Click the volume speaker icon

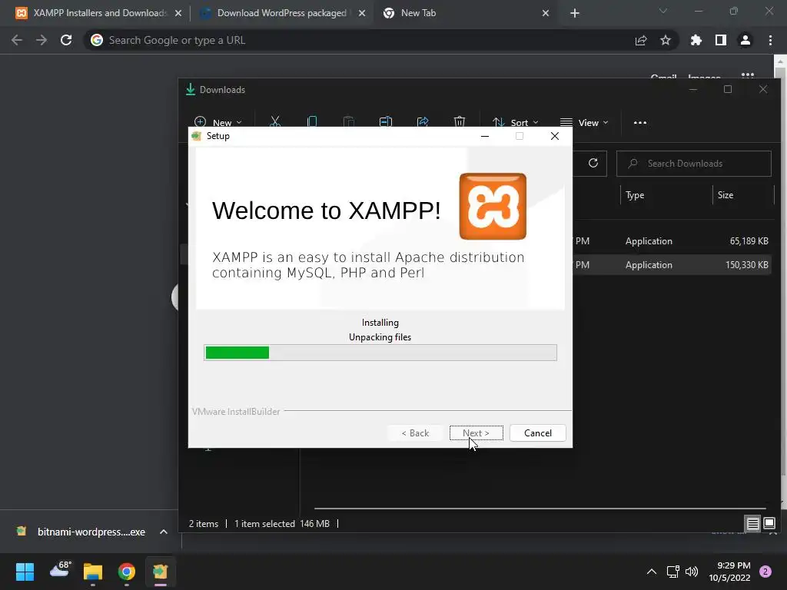pyautogui.click(x=692, y=572)
